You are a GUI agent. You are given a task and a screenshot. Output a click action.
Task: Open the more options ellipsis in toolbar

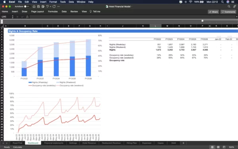[x=59, y=6]
